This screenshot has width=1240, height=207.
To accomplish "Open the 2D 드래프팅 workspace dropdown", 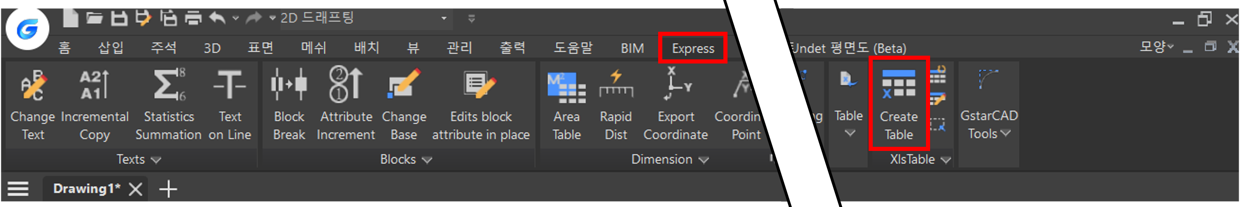I will [444, 18].
